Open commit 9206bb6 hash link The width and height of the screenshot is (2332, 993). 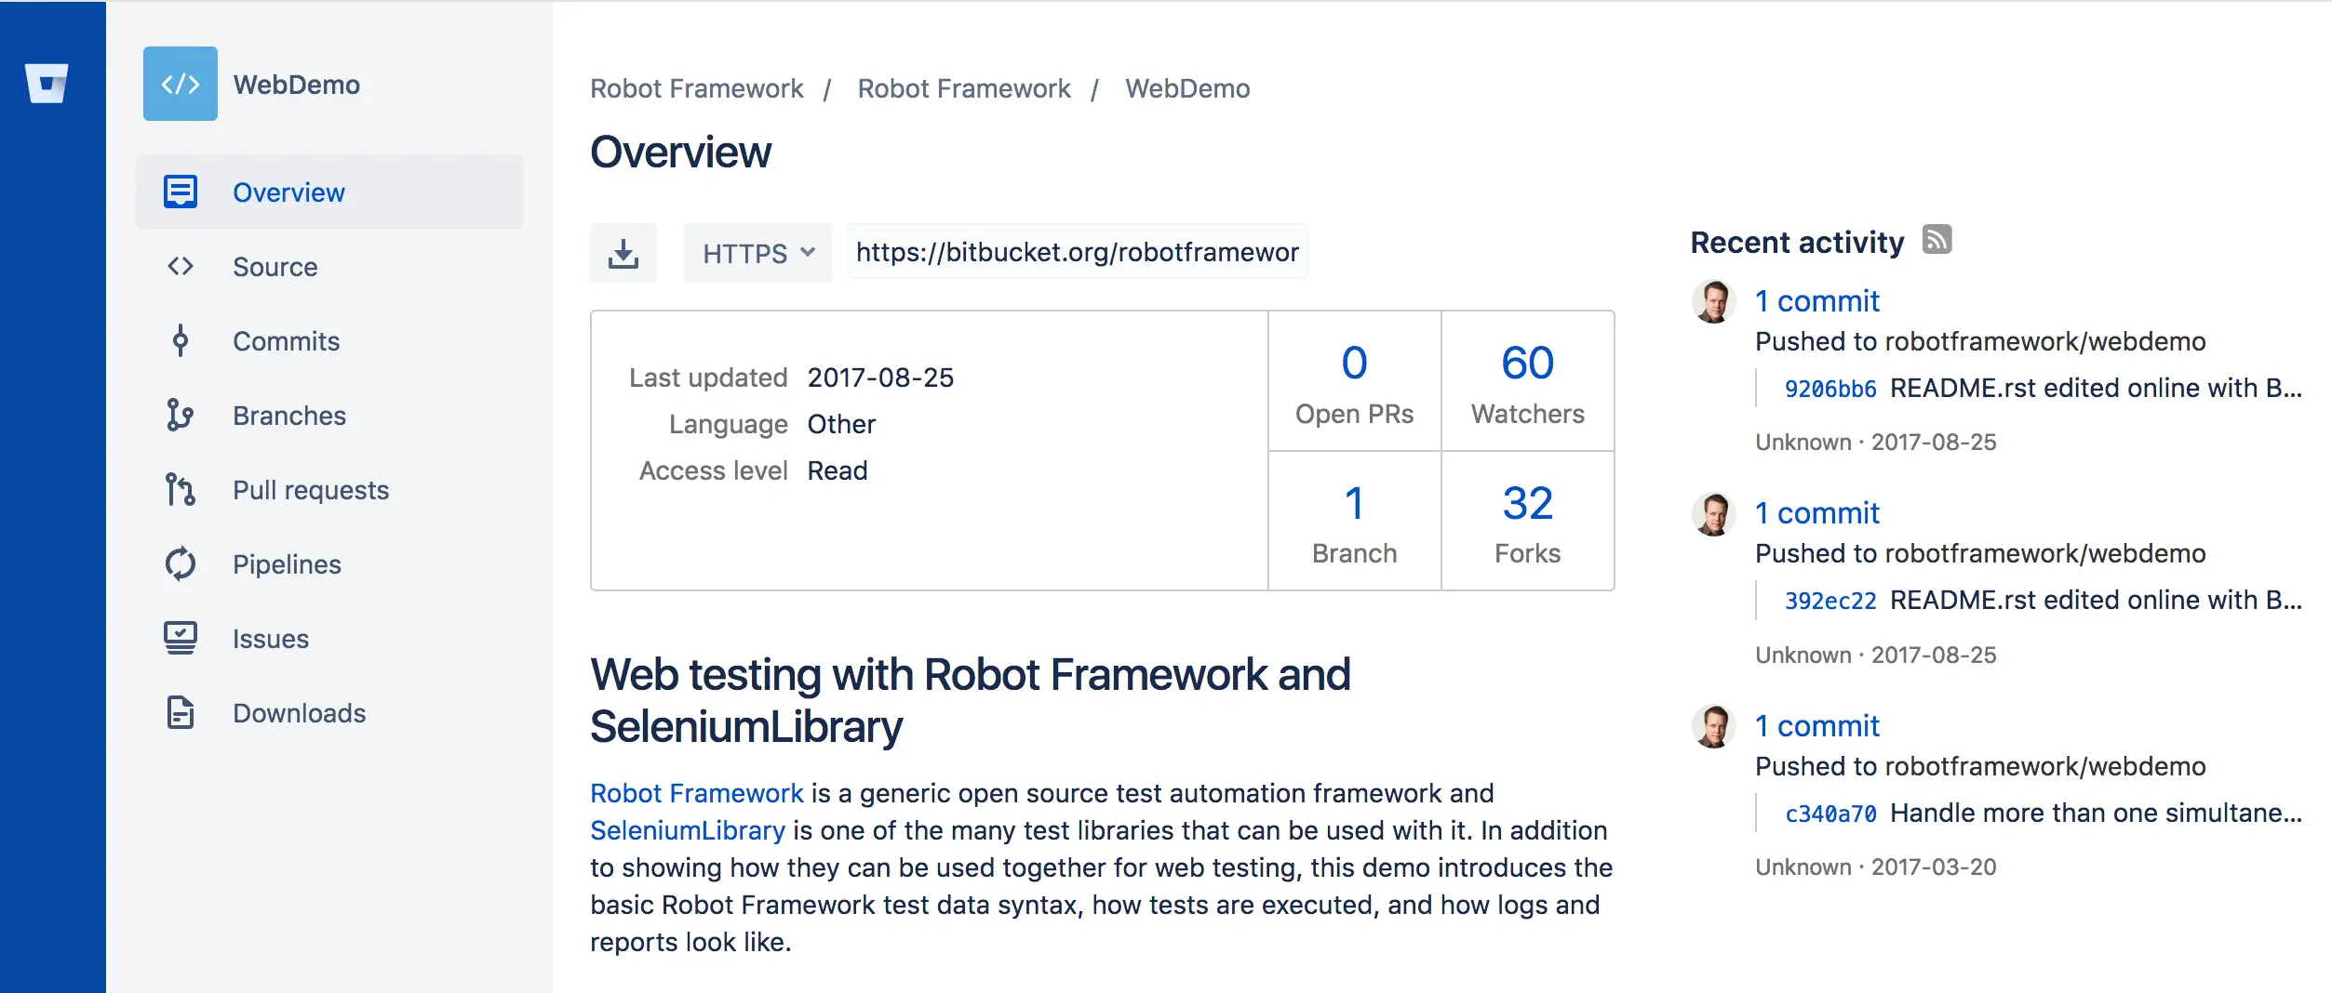tap(1829, 389)
